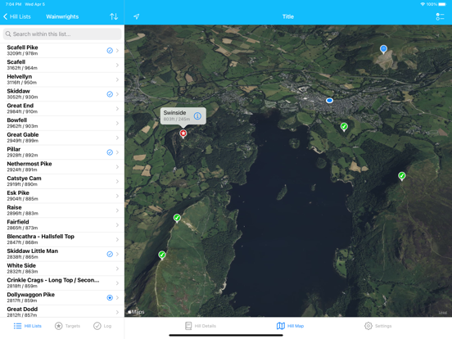Select the red star Swinside map pin
The height and width of the screenshot is (339, 452).
(183, 133)
